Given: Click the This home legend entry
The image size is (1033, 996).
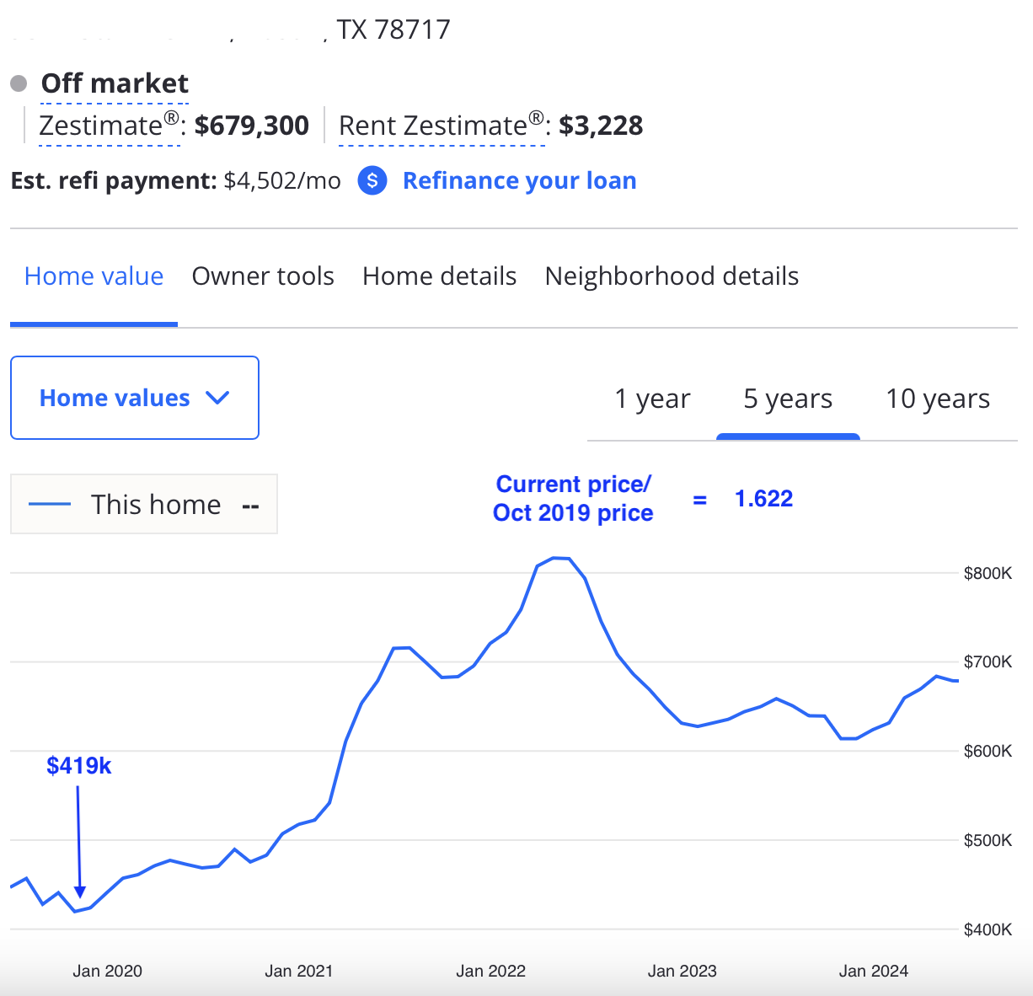Looking at the screenshot, I should (144, 504).
